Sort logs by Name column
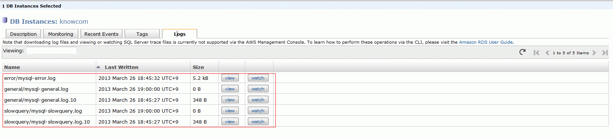The height and width of the screenshot is (139, 613). pyautogui.click(x=12, y=67)
